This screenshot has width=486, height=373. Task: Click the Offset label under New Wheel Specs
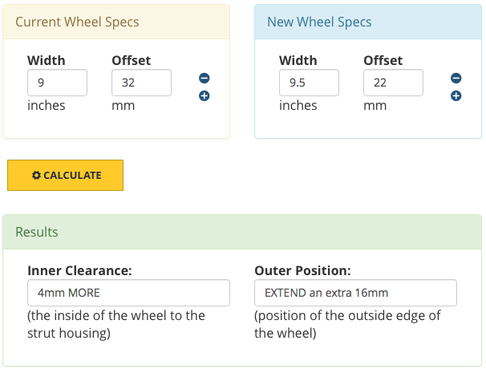[383, 60]
